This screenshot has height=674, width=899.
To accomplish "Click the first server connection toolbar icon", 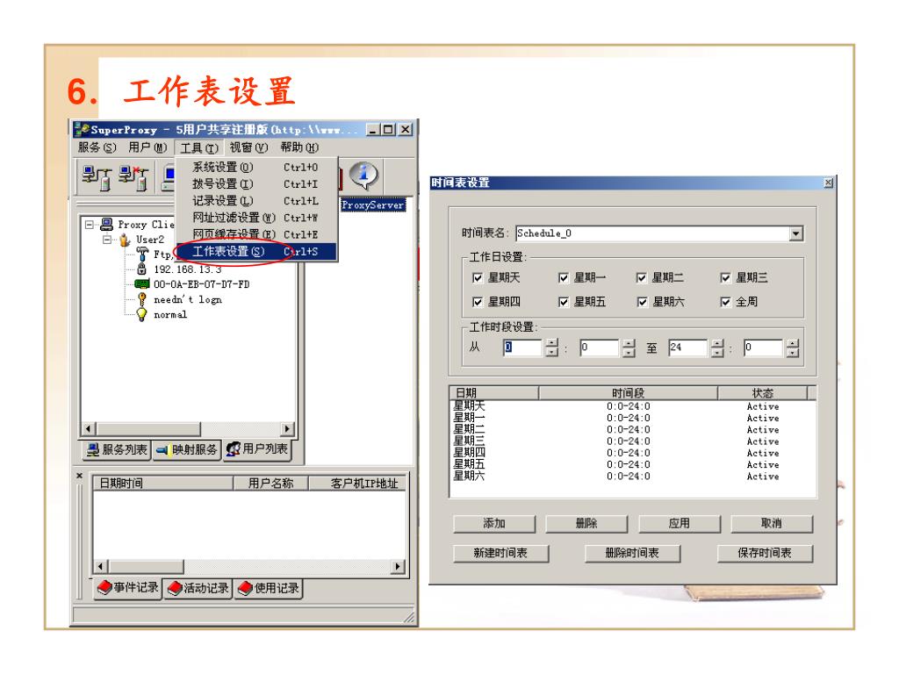I will point(97,177).
